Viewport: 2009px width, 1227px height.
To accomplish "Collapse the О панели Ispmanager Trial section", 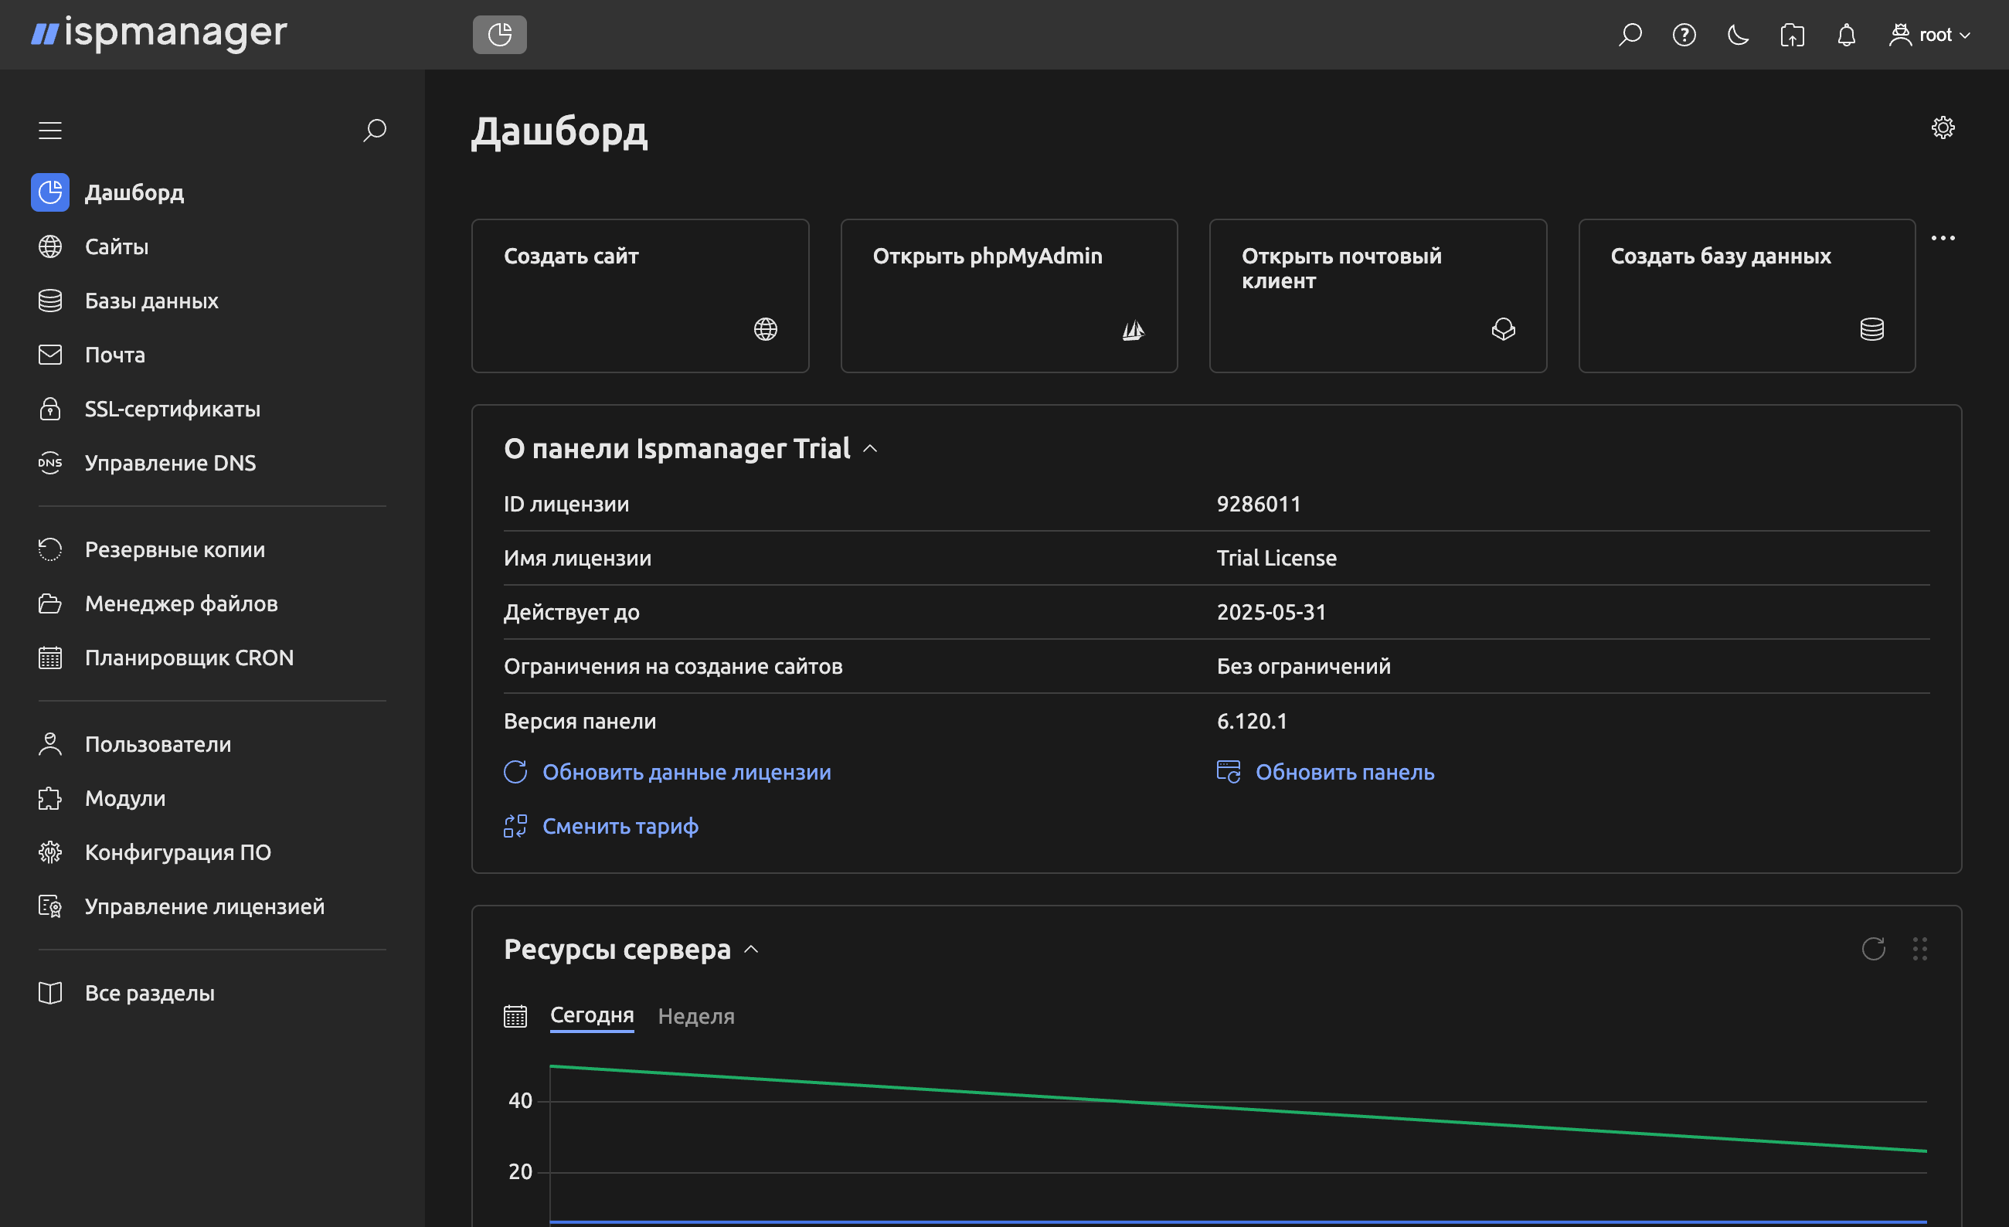I will pyautogui.click(x=870, y=448).
